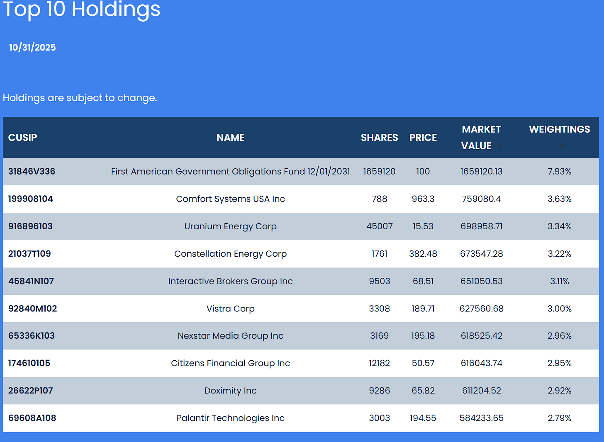Click Palantir Technologies Inc name

pyautogui.click(x=231, y=418)
